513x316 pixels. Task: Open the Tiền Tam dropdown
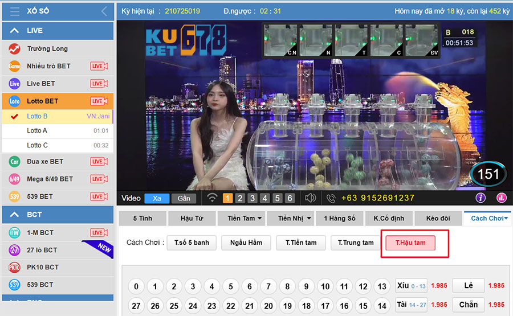pos(245,219)
